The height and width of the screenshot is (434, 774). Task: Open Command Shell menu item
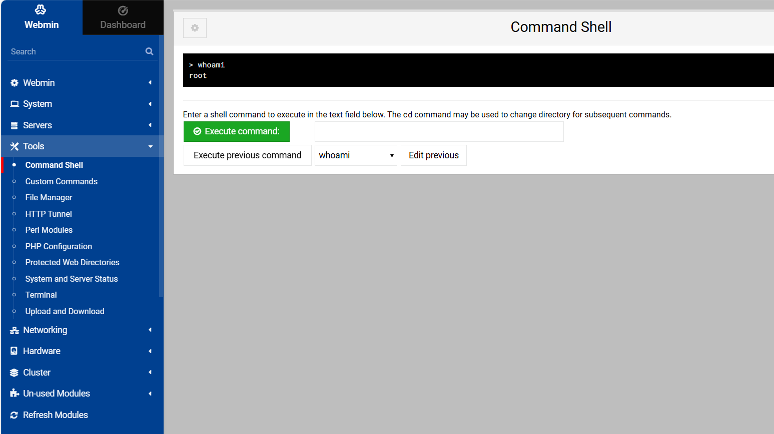pos(54,165)
